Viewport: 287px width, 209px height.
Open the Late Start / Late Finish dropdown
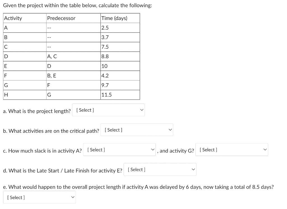160,169
